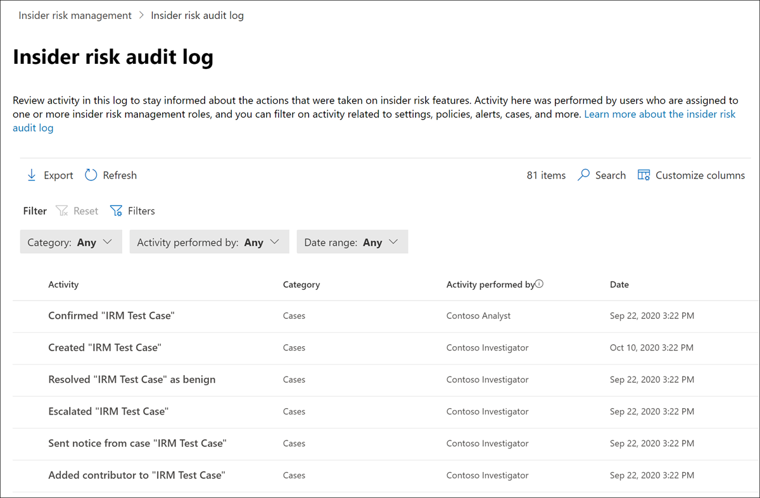Viewport: 760px width, 498px height.
Task: Open Learn more about the insider risk audit log
Action: coord(660,114)
